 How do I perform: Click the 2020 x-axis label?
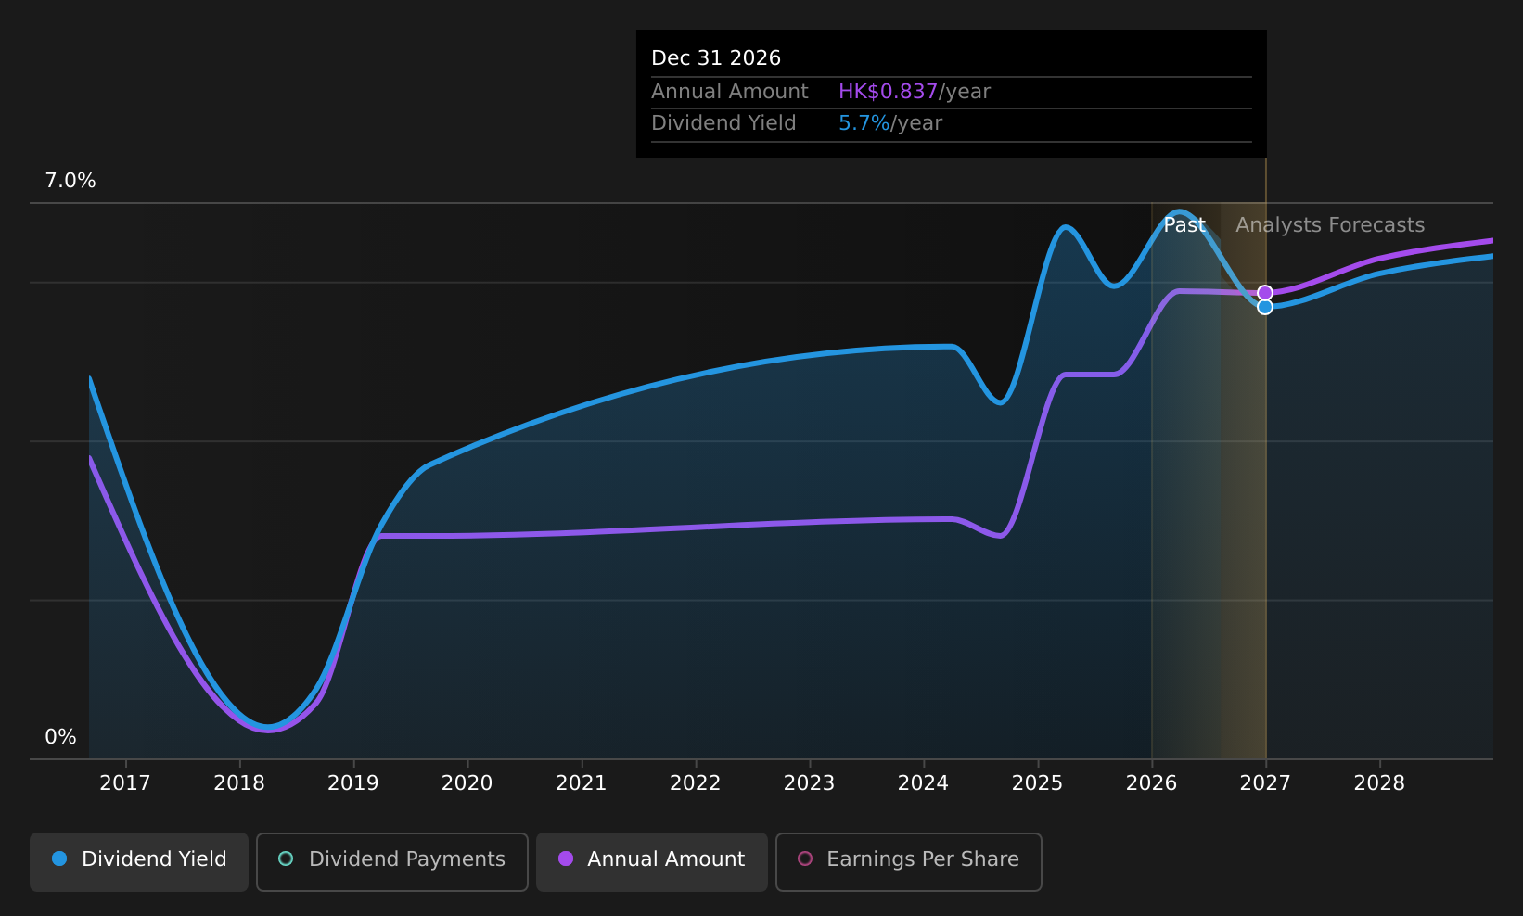[x=467, y=783]
